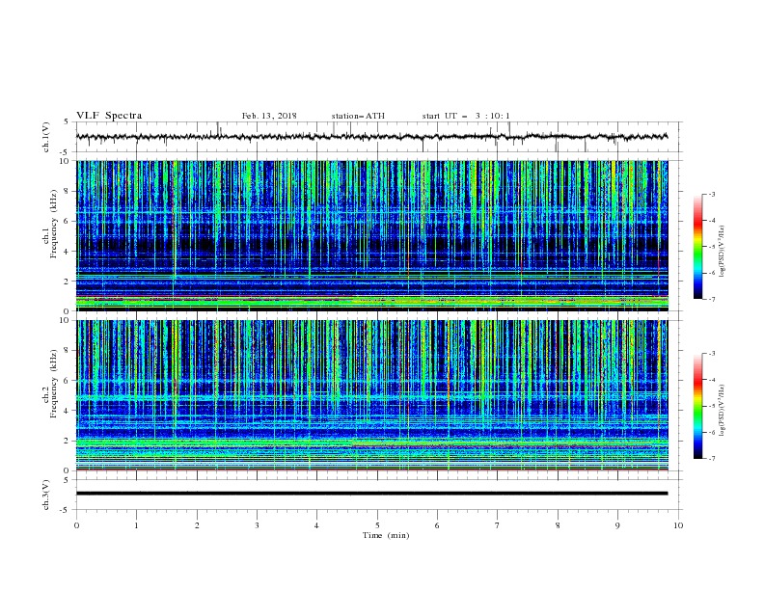This screenshot has width=764, height=590.
Task: Click time axis tick label "4"
Action: pyautogui.click(x=317, y=525)
